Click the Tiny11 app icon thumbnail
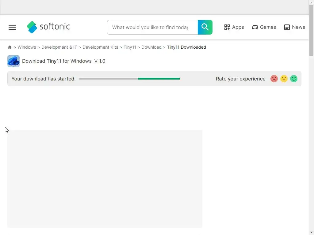Viewport: 314px width, 235px height. [13, 61]
